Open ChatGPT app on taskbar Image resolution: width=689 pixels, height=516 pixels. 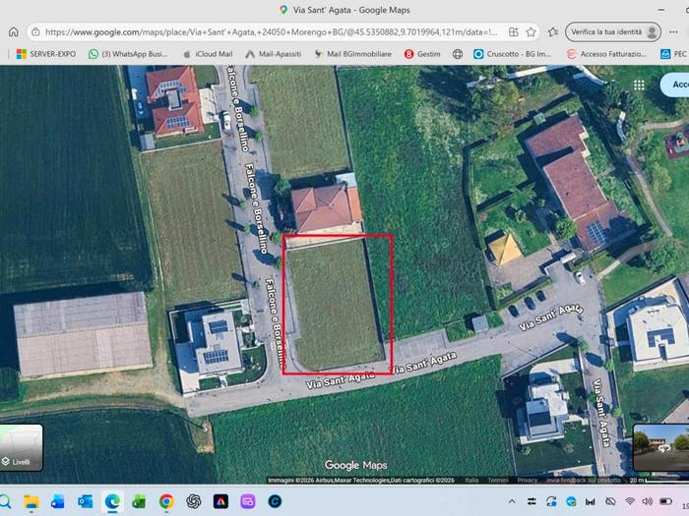coord(193,501)
